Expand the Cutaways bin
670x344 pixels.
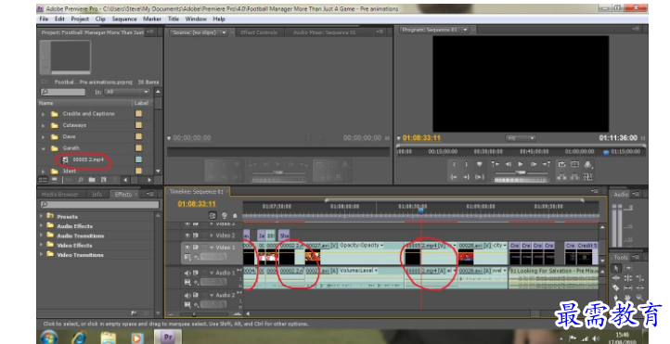click(x=44, y=125)
